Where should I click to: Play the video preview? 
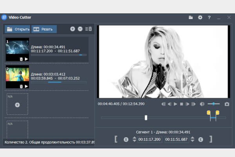175,104
